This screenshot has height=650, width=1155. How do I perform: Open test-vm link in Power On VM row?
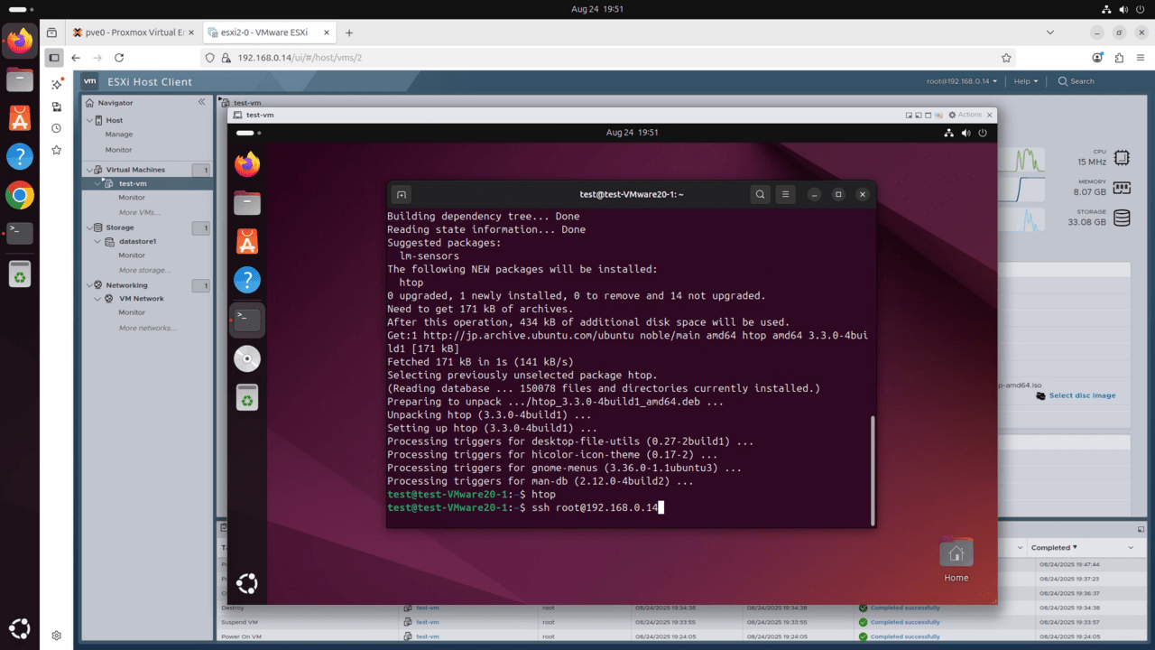(427, 636)
